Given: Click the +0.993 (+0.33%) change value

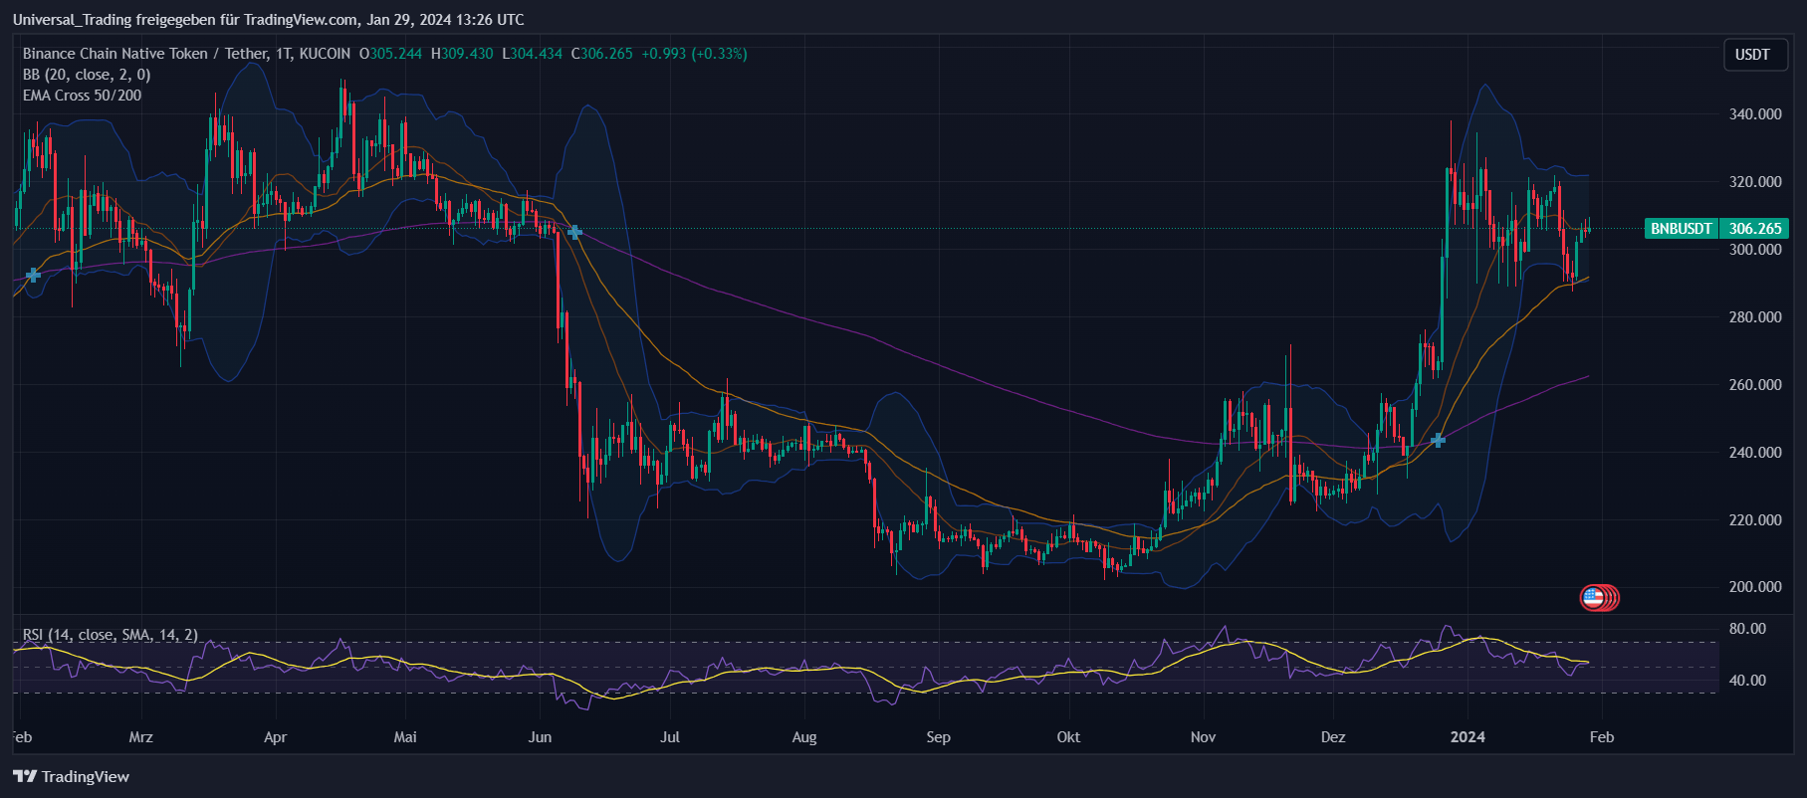Looking at the screenshot, I should 694,54.
